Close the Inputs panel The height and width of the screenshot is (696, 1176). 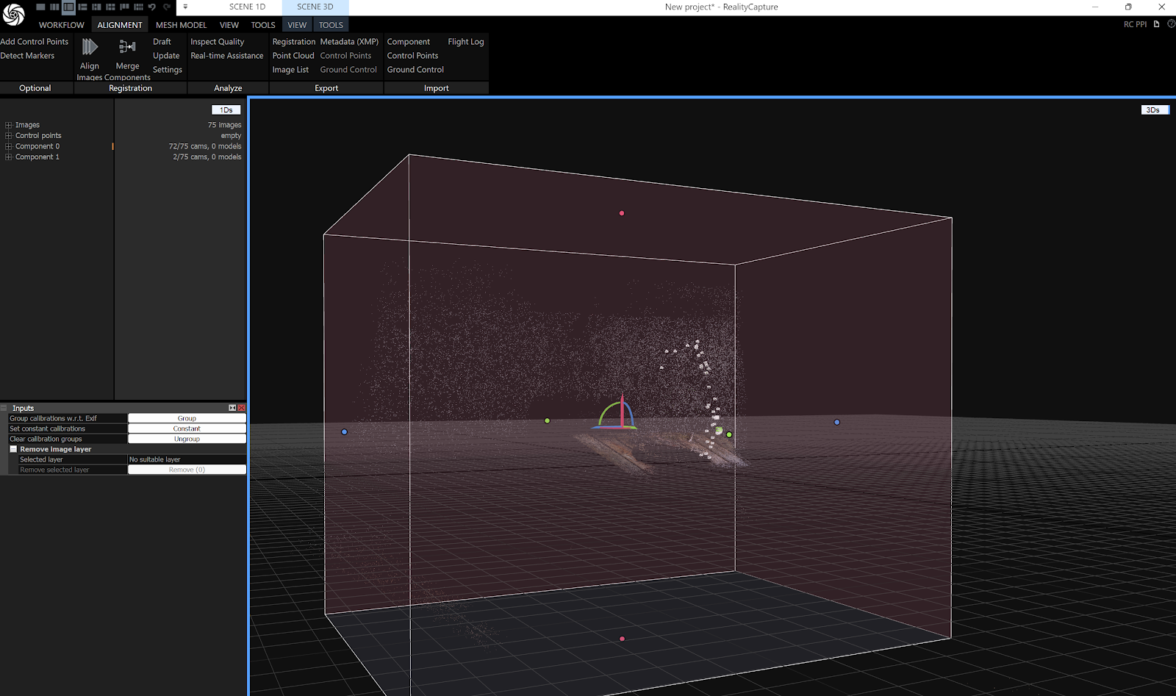[x=242, y=408]
